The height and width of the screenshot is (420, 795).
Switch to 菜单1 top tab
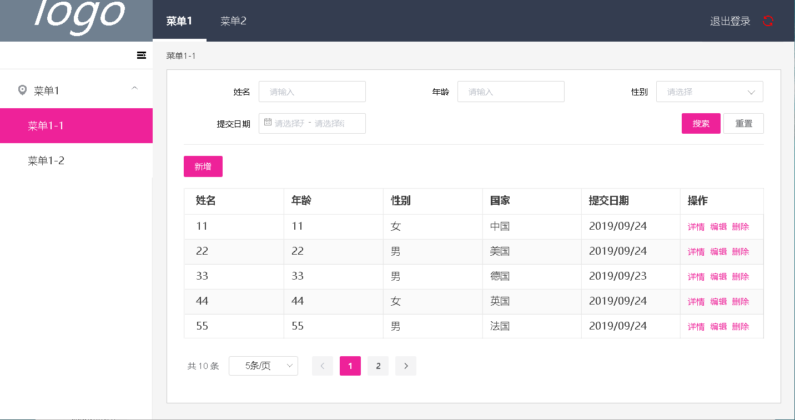pyautogui.click(x=179, y=21)
